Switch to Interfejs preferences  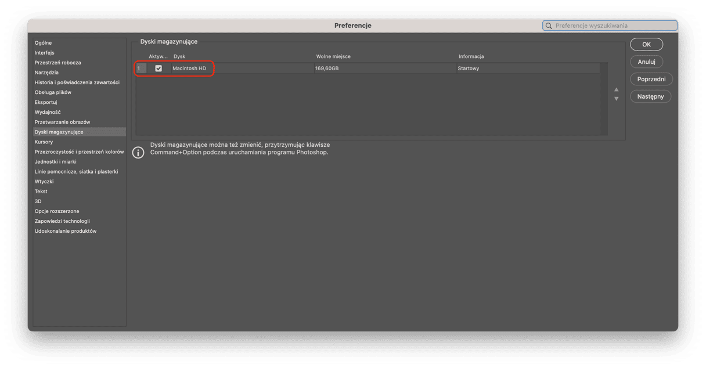(x=44, y=53)
